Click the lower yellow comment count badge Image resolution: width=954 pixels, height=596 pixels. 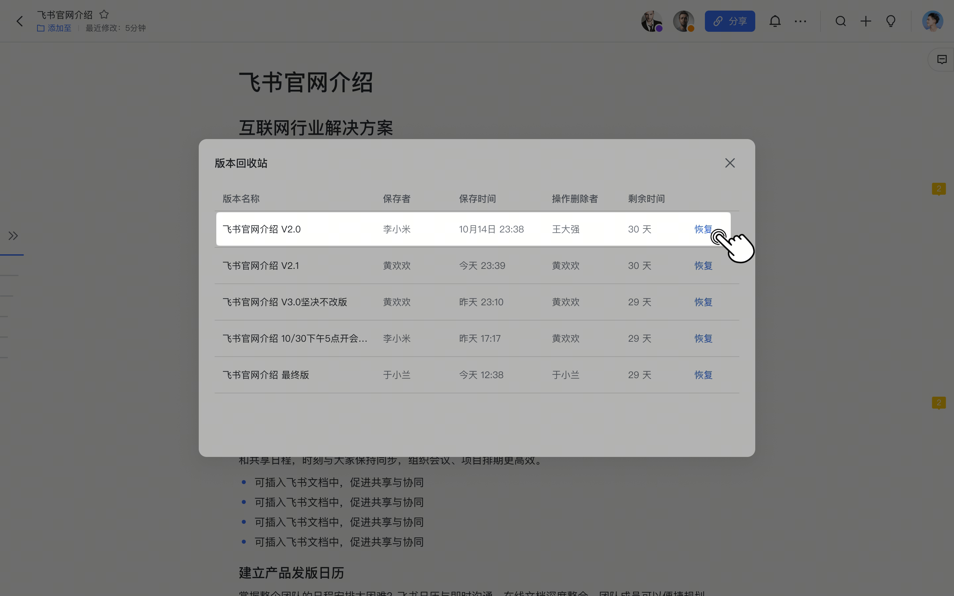(x=939, y=403)
